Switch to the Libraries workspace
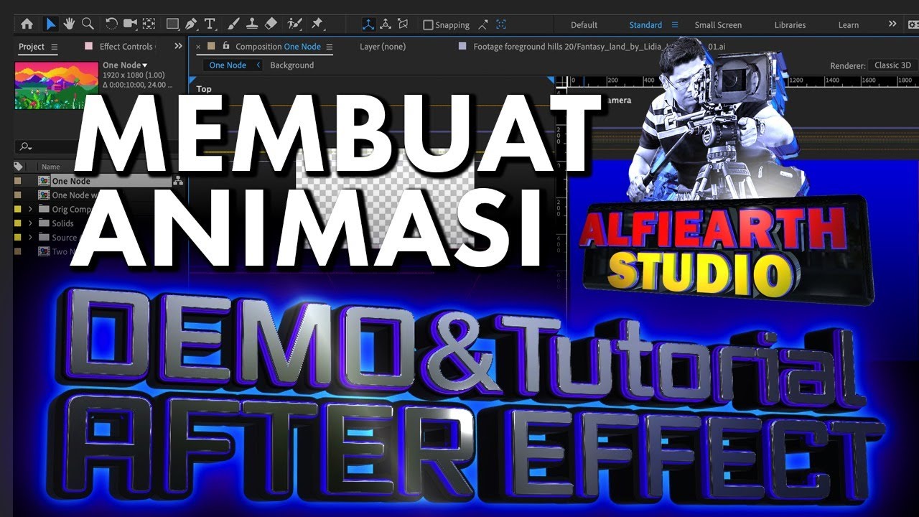 (x=790, y=25)
